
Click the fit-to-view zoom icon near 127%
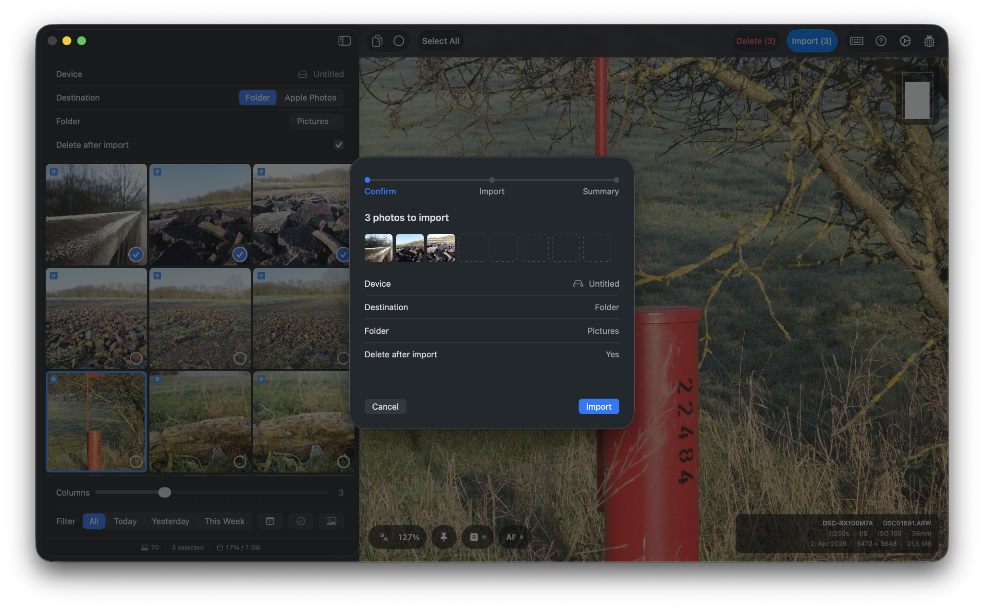coord(386,537)
